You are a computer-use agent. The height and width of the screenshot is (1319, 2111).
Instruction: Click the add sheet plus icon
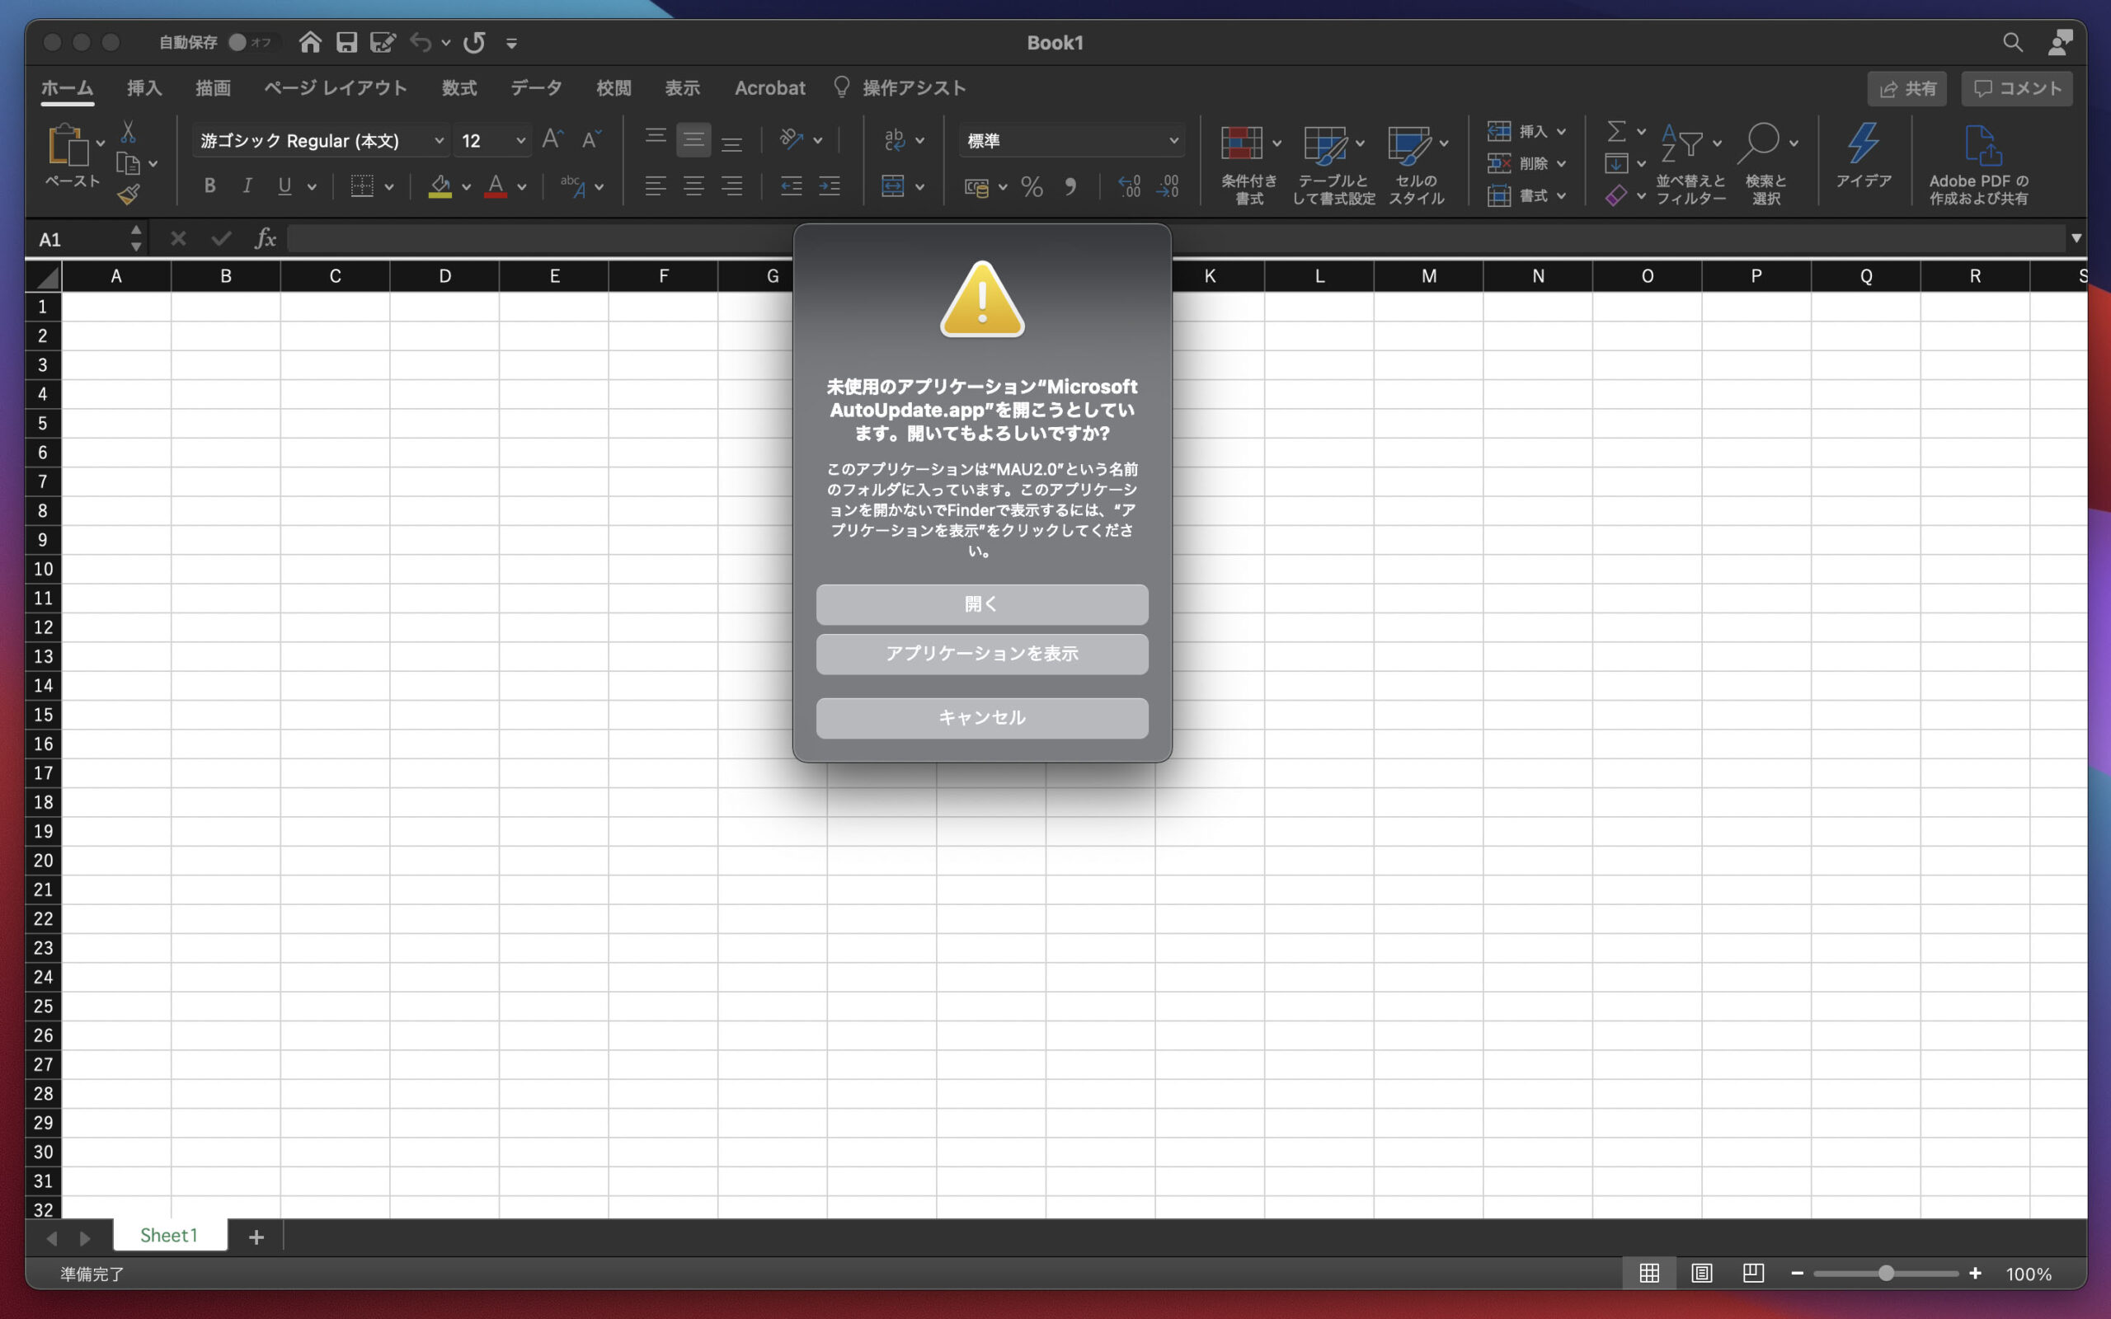click(x=256, y=1237)
